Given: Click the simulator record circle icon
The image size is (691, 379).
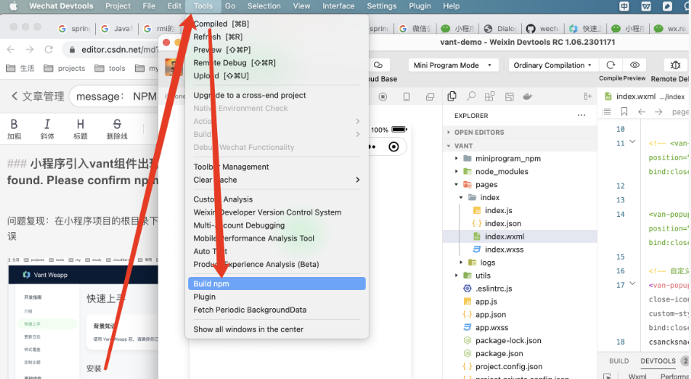Looking at the screenshot, I should (x=383, y=97).
